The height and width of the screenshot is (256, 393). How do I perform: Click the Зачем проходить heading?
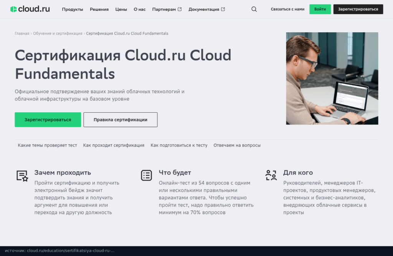(63, 173)
